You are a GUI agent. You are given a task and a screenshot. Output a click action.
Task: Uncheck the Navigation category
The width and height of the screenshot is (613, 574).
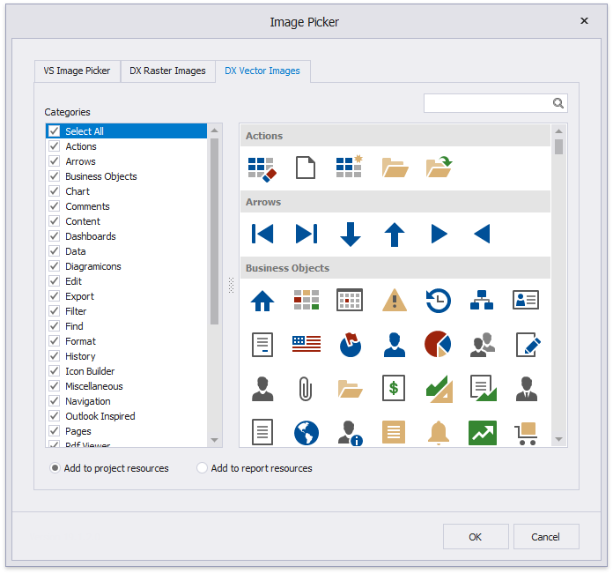pos(55,400)
